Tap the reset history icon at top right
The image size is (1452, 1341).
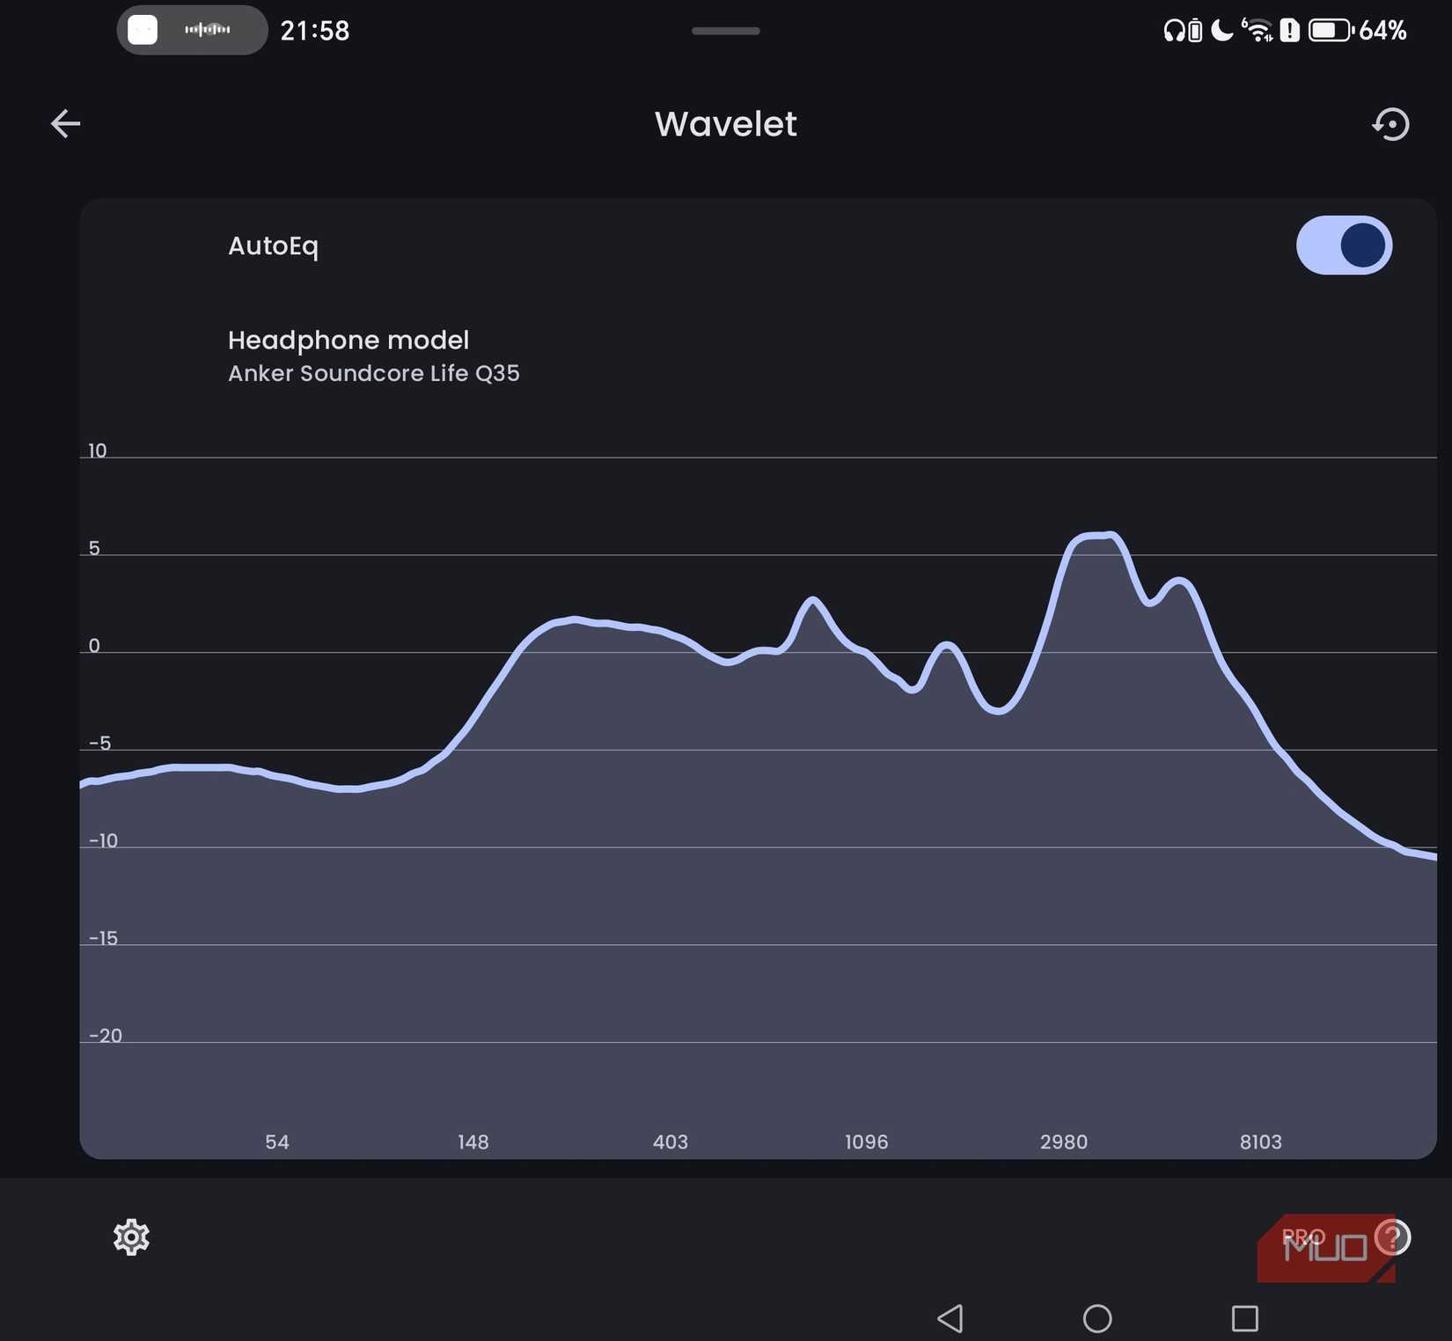[x=1390, y=125]
